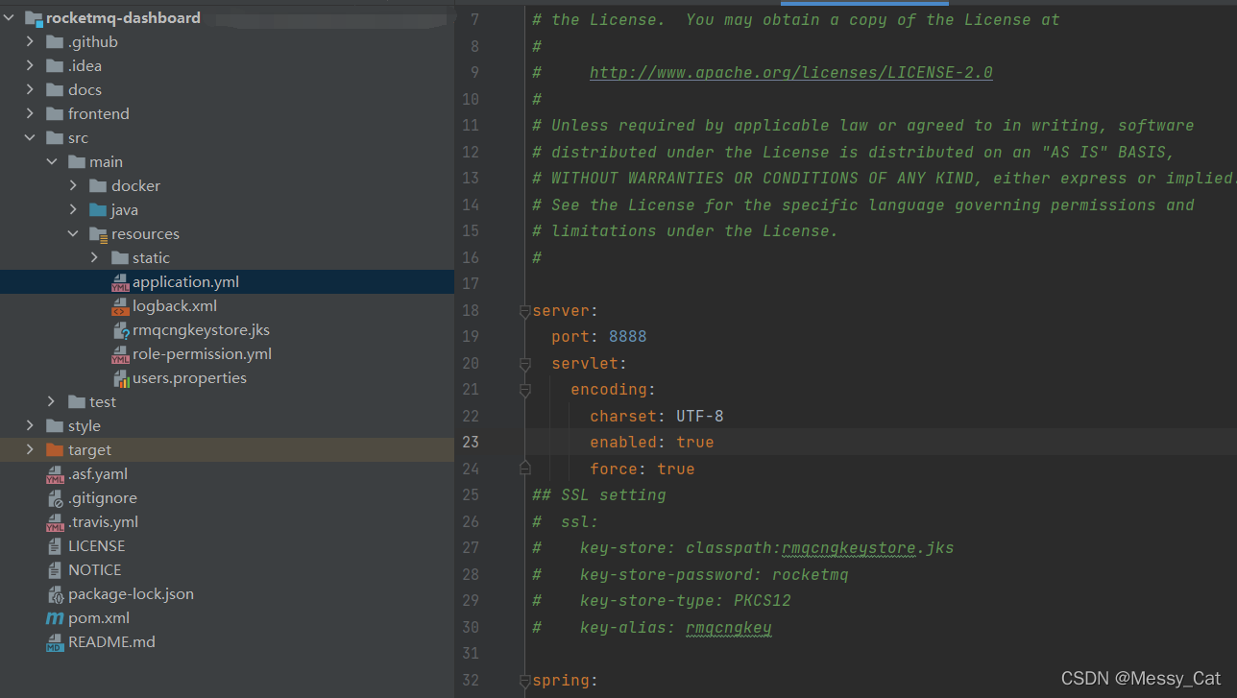Click the port value 8888
Screen dimensions: 1237x698
[628, 337]
